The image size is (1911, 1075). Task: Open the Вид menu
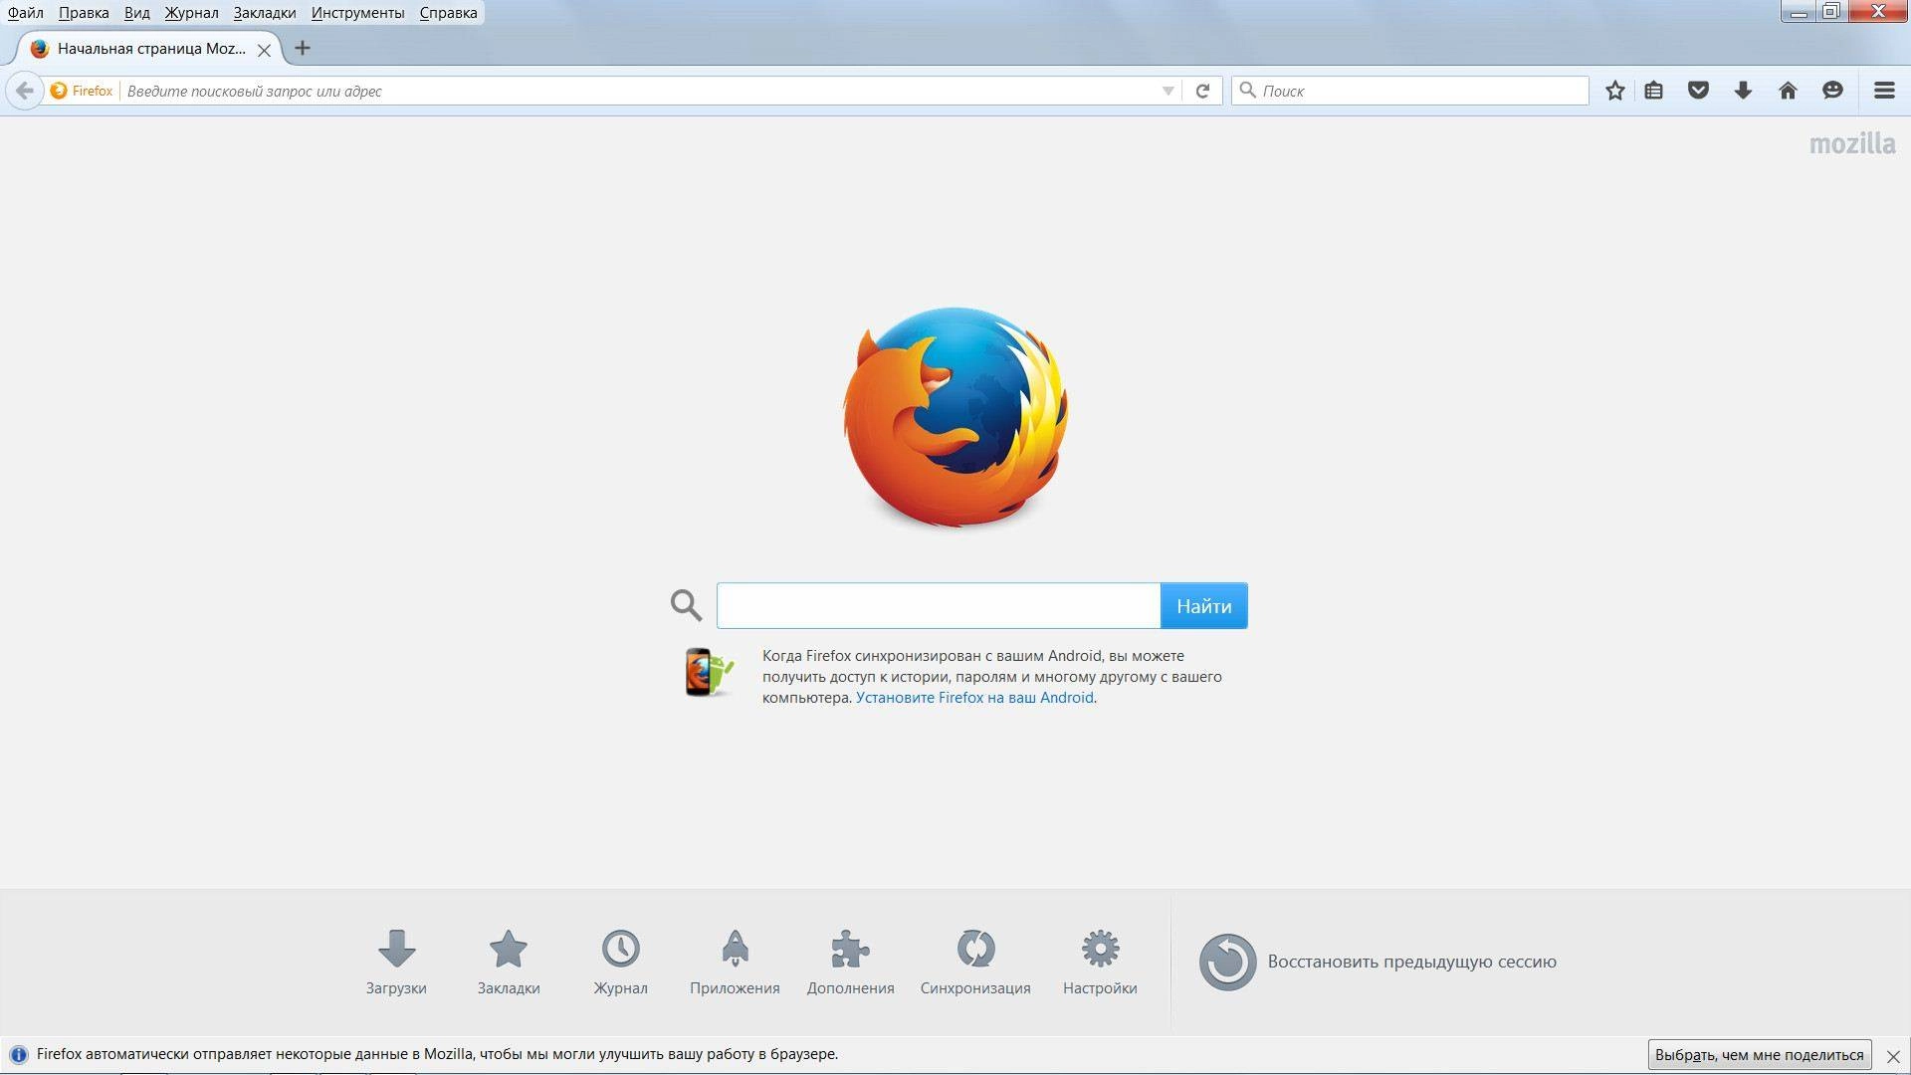coord(137,13)
